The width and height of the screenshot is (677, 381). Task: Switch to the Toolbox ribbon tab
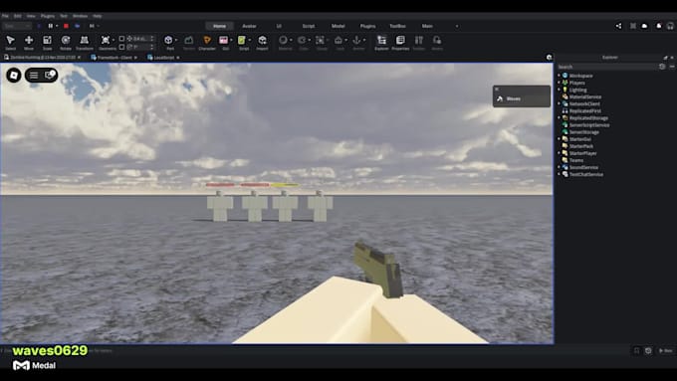397,26
